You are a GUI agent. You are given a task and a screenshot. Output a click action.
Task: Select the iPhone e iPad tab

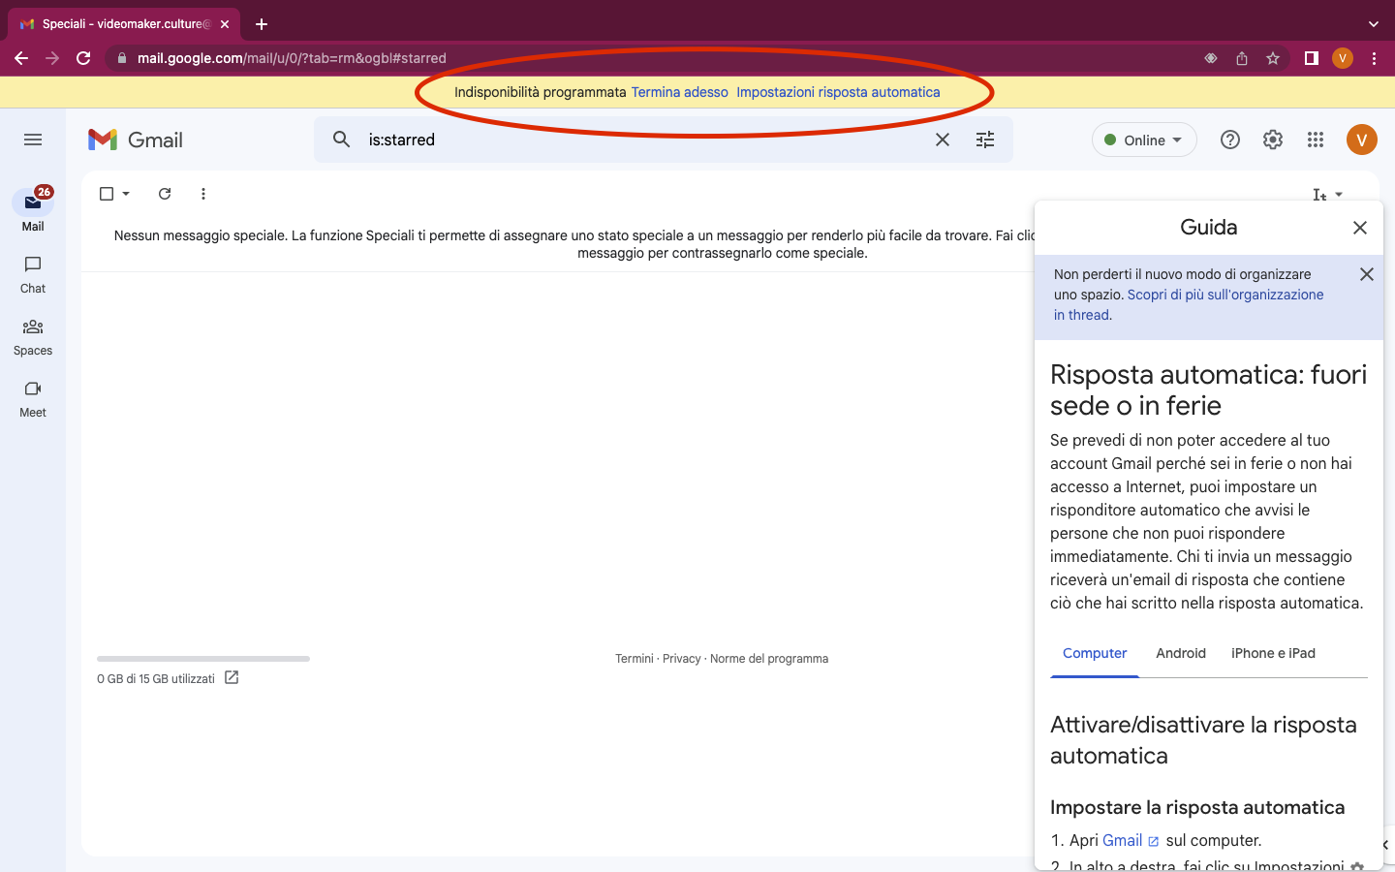tap(1273, 653)
